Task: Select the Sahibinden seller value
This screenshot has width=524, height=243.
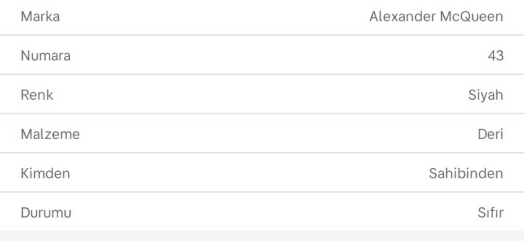Action: click(466, 173)
